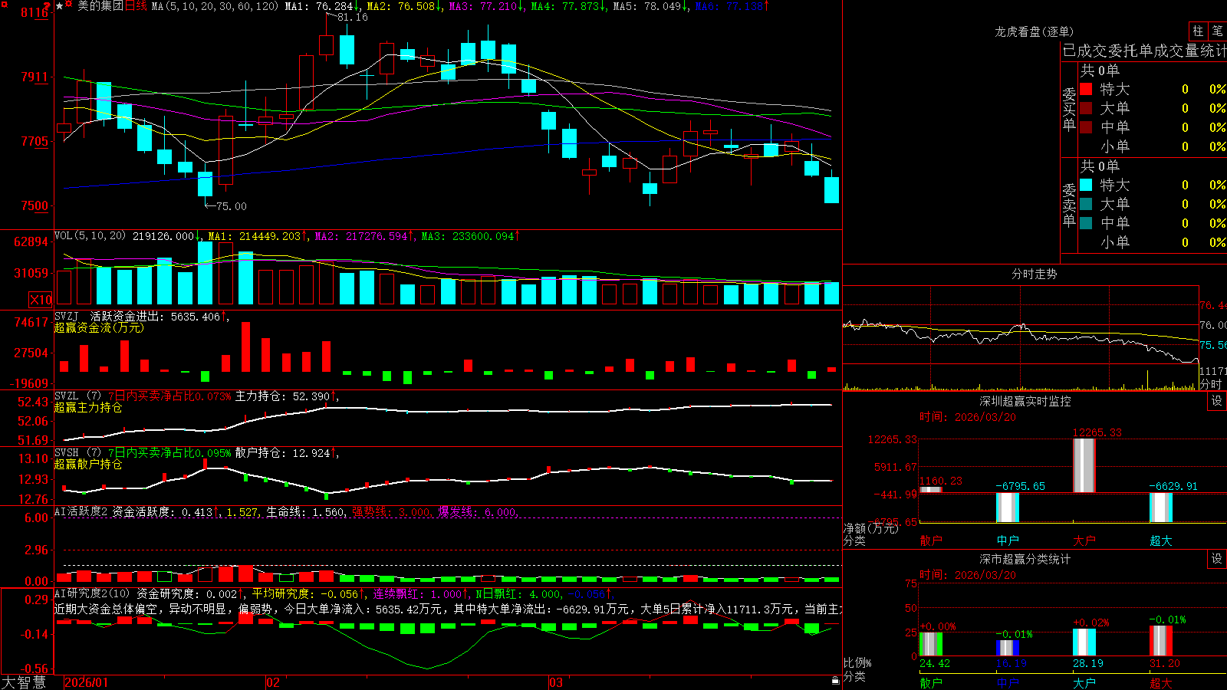1227x690 pixels.
Task: Click the 小单 row under 委买单
Action: click(1150, 146)
